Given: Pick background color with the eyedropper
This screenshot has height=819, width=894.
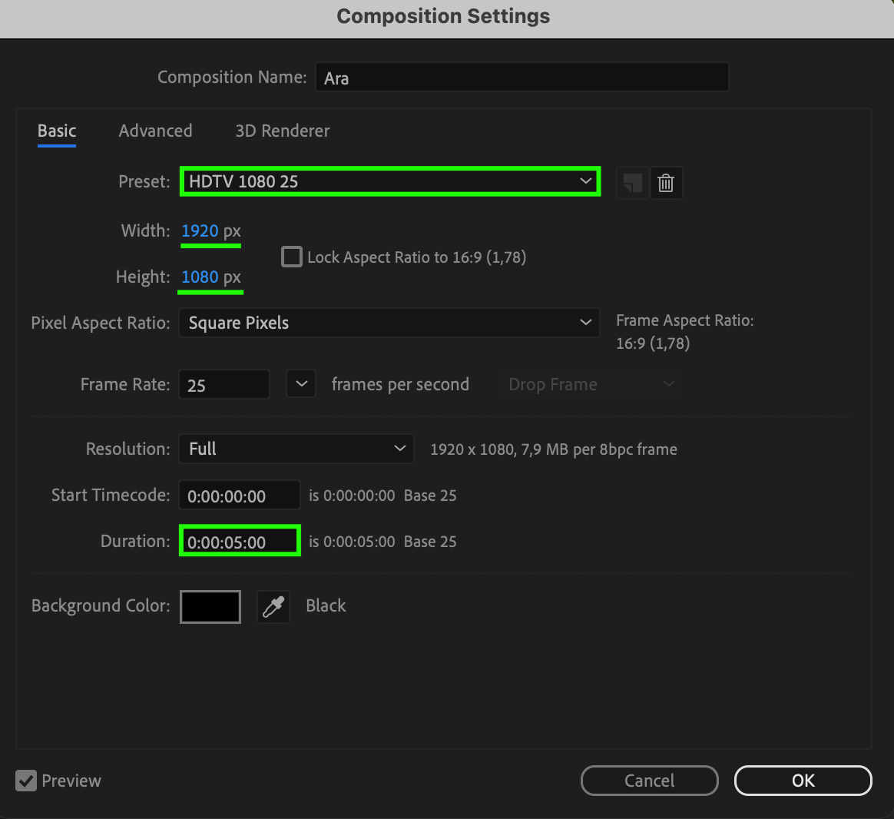Looking at the screenshot, I should [x=273, y=607].
